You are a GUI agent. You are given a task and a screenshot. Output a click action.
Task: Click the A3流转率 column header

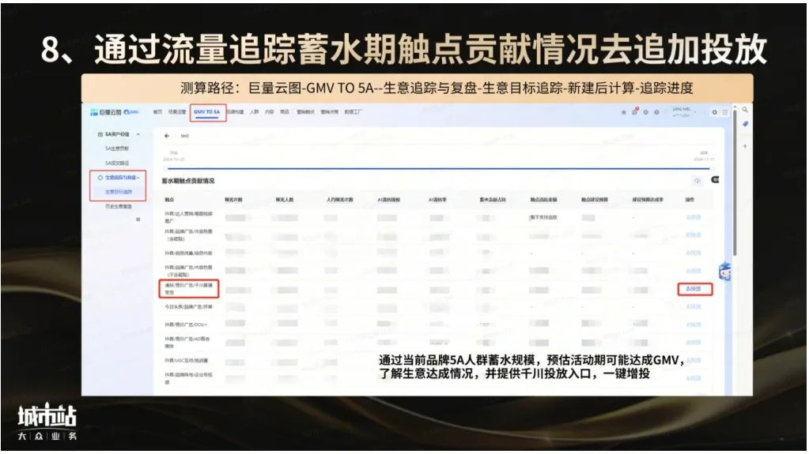coord(437,200)
